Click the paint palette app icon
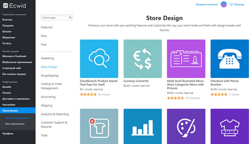The height and width of the screenshot is (144, 251). coord(186,126)
